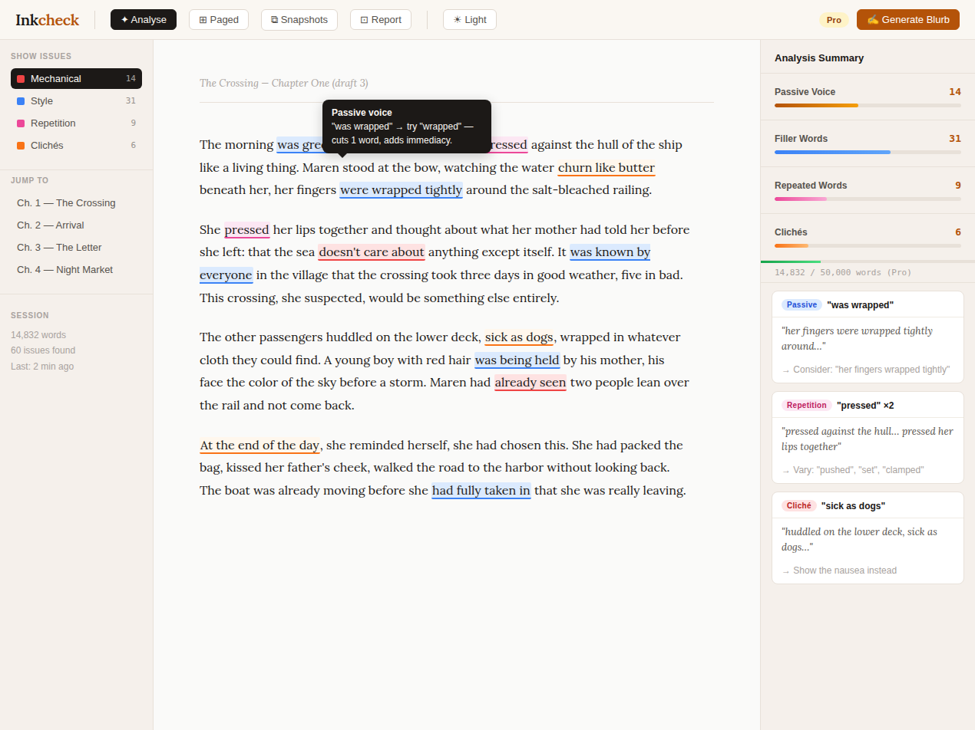The height and width of the screenshot is (730, 975).
Task: Toggle visibility of Clichés issues
Action: click(x=75, y=145)
